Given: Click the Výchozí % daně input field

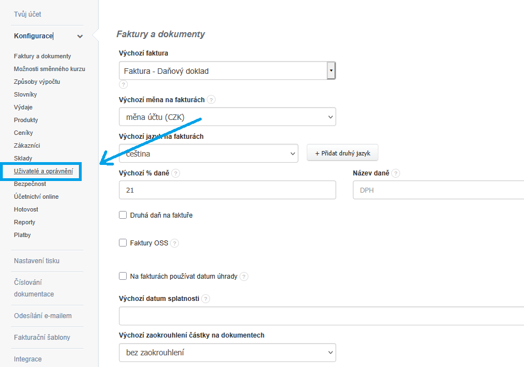Looking at the screenshot, I should click(227, 190).
